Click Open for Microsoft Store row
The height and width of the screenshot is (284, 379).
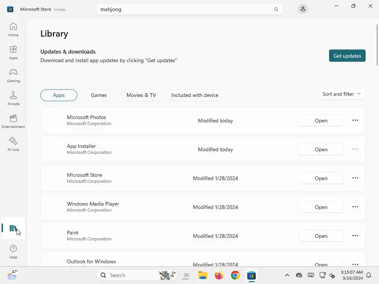click(x=321, y=178)
